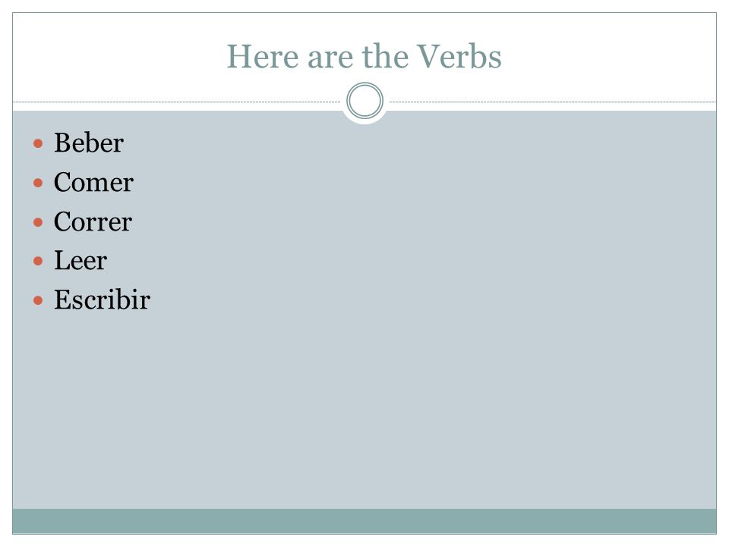The image size is (729, 546).
Task: Select the word Escribir
Action: tap(102, 300)
